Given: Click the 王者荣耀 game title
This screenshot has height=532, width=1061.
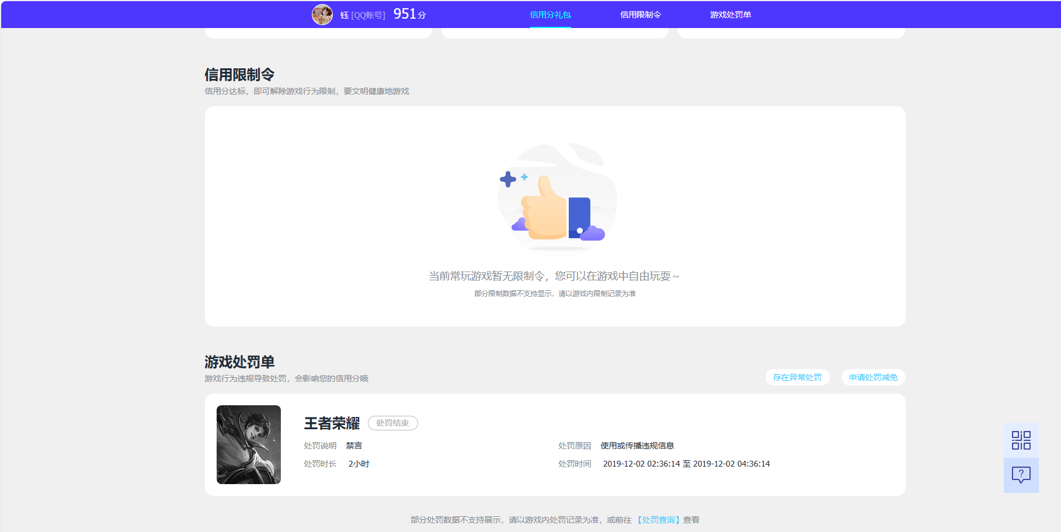Looking at the screenshot, I should click(332, 423).
